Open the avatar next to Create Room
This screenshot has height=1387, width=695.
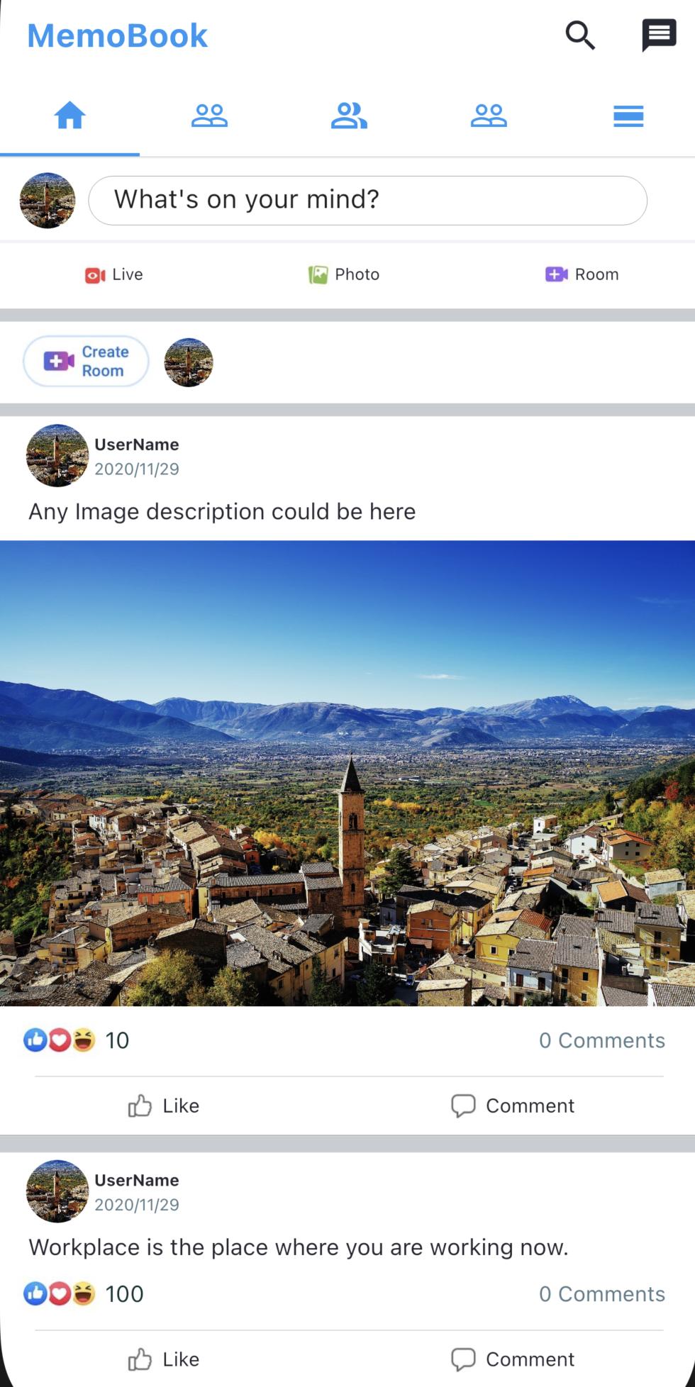(189, 362)
